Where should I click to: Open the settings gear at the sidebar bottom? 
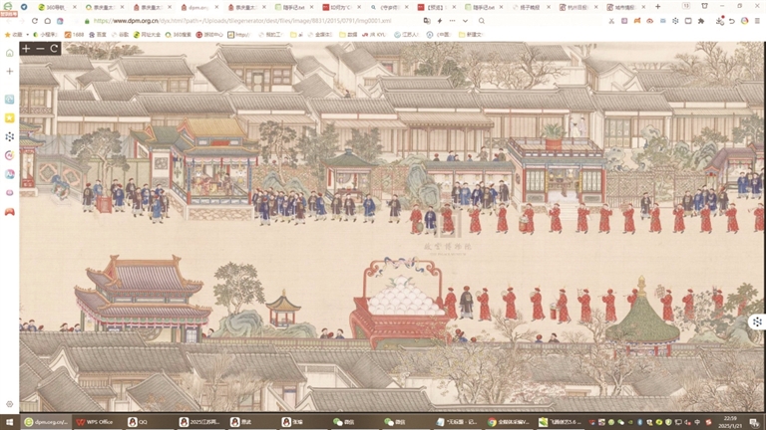coord(10,404)
